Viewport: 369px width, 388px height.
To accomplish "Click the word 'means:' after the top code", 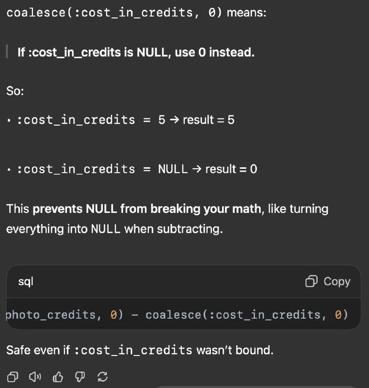I will (247, 13).
